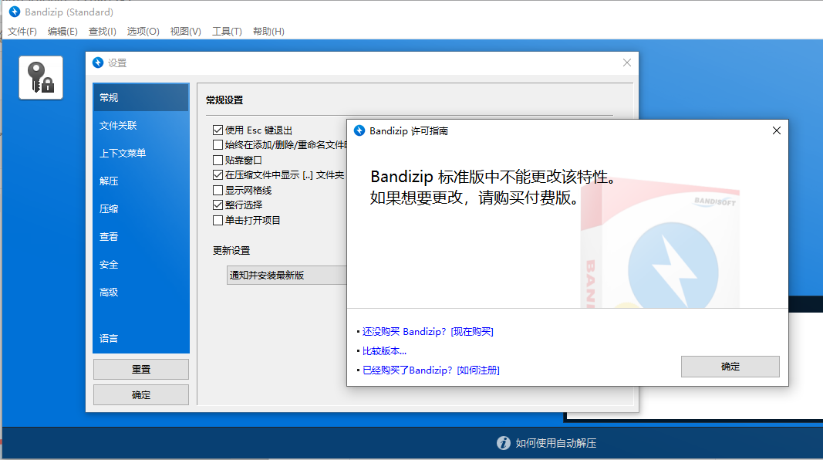Click the Bandizip icon in the 设置 dialog title
823x460 pixels.
[x=99, y=63]
